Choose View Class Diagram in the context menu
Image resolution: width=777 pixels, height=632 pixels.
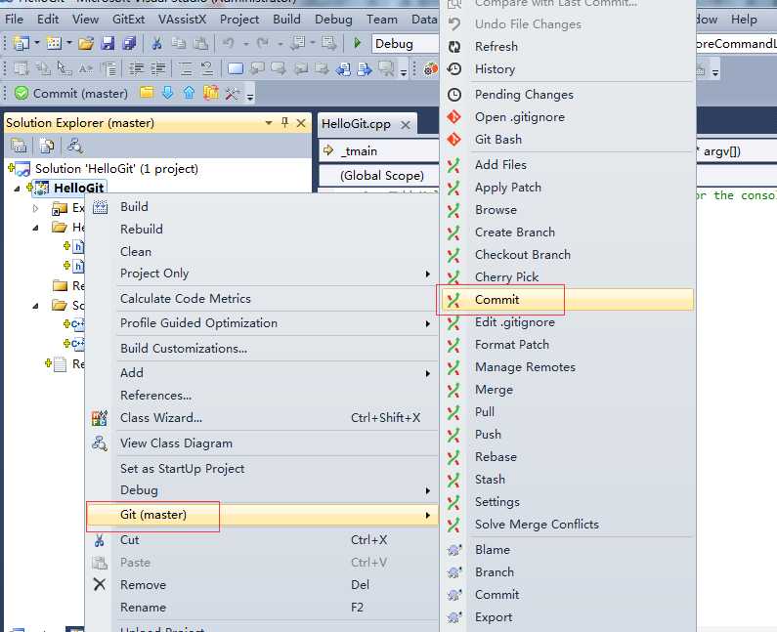point(263,443)
